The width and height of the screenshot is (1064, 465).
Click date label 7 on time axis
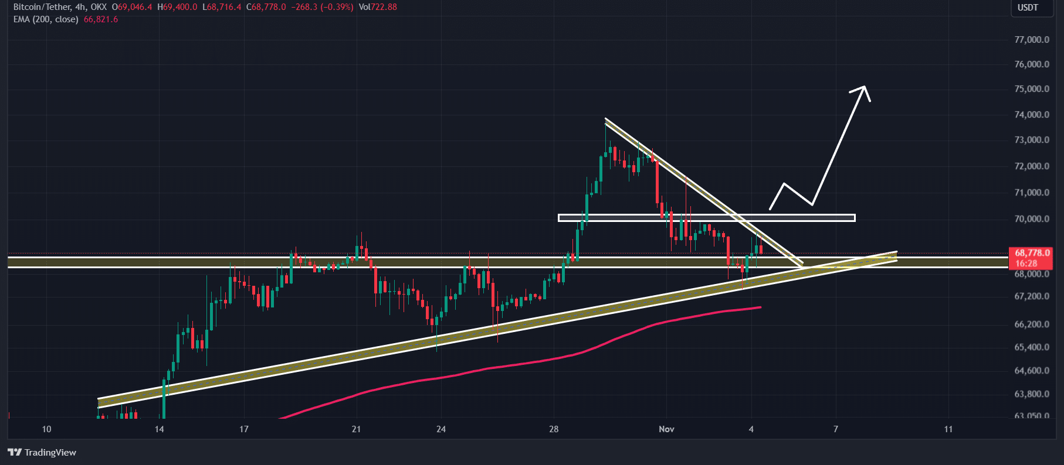[x=836, y=429]
